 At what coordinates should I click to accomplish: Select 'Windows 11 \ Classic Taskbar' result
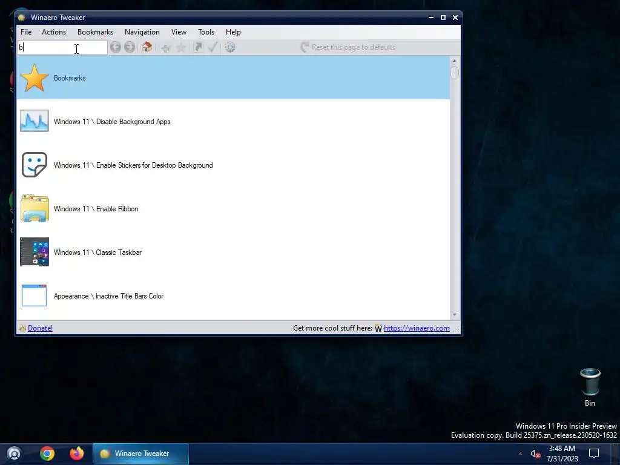click(x=233, y=252)
